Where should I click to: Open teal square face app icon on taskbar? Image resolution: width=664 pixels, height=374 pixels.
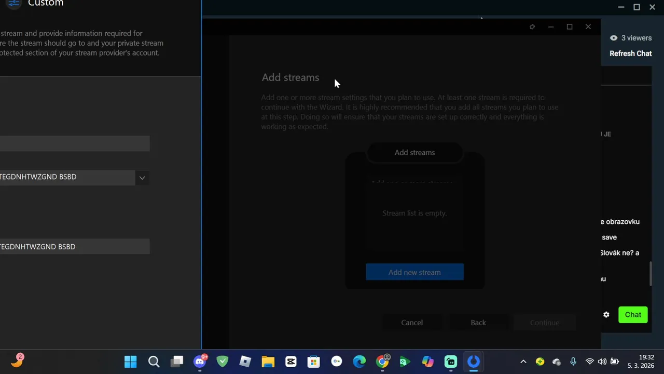[451, 362]
